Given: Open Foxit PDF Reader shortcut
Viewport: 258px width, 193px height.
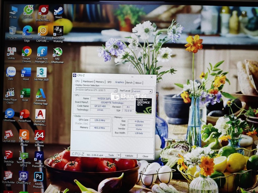Looking at the screenshot, I should click(x=24, y=138).
